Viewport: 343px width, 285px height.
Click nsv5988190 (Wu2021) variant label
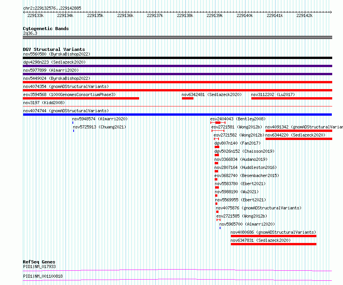pos(237,192)
